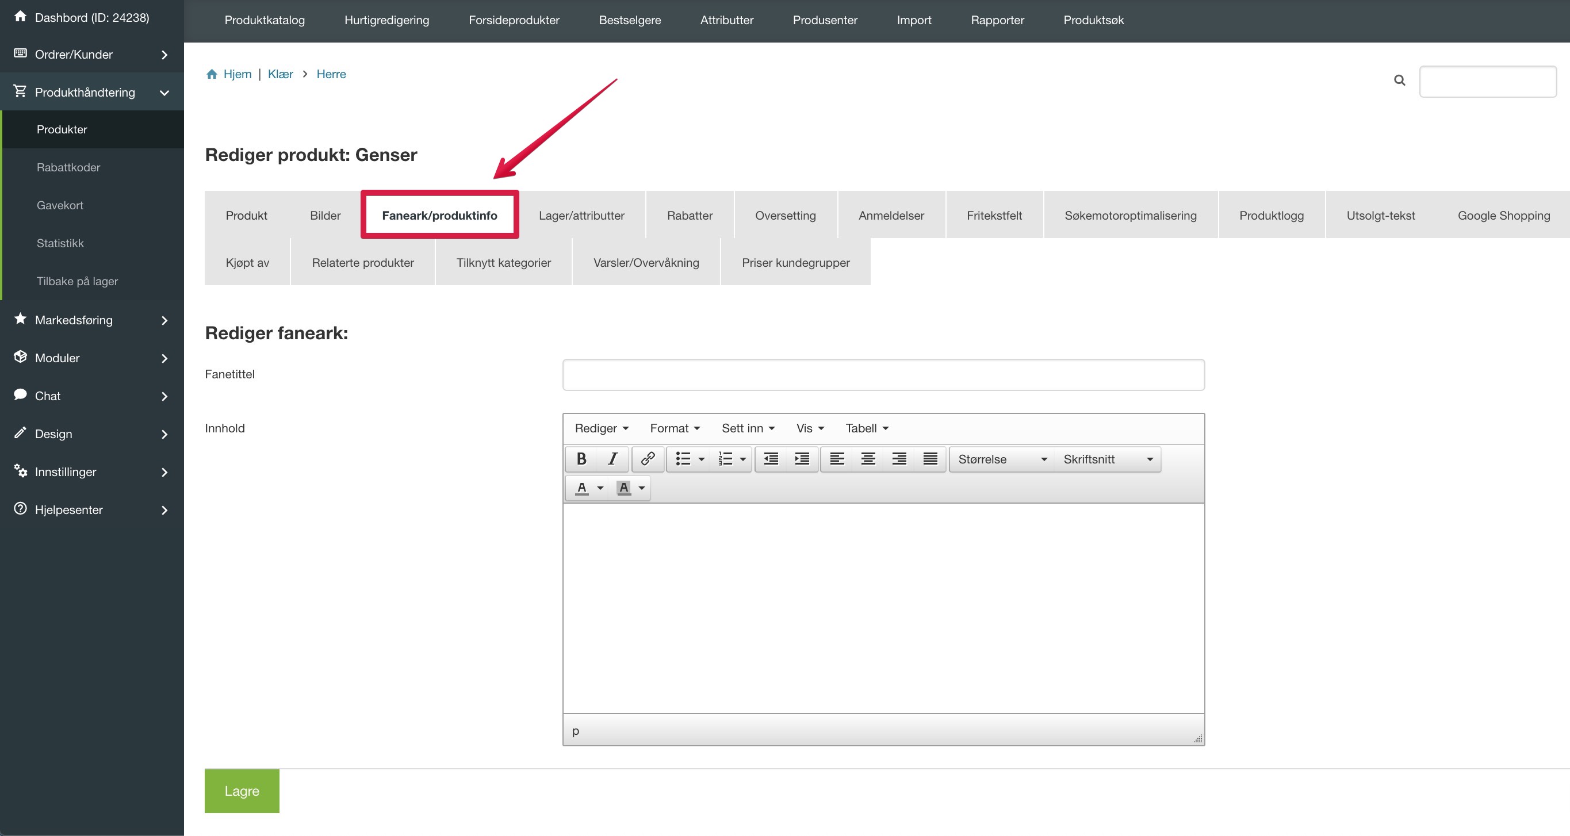Click the search magnifier icon
This screenshot has height=836, width=1570.
point(1399,80)
